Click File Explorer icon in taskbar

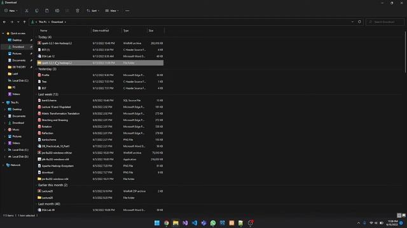point(176,223)
